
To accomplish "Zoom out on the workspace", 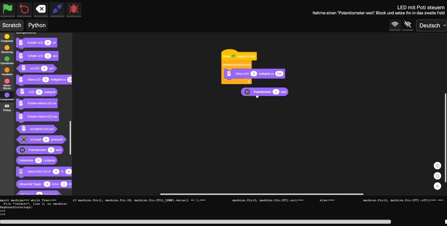I will (437, 176).
